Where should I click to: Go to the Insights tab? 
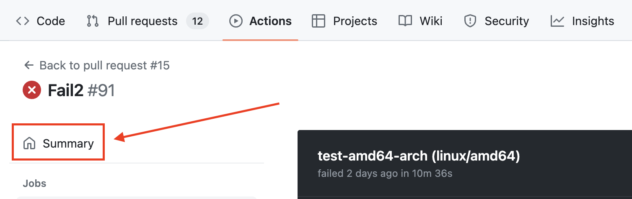(593, 21)
